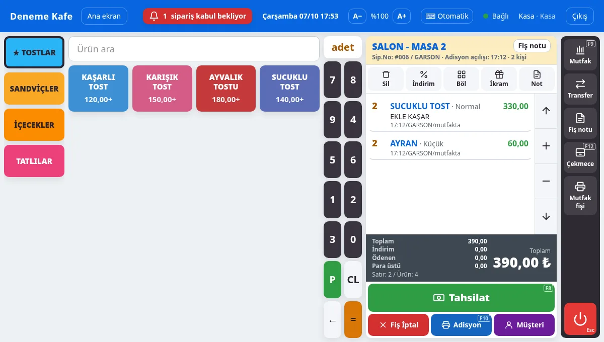Print the Mutfak fişi
Screen dimensions: 604x342
pos(580,196)
